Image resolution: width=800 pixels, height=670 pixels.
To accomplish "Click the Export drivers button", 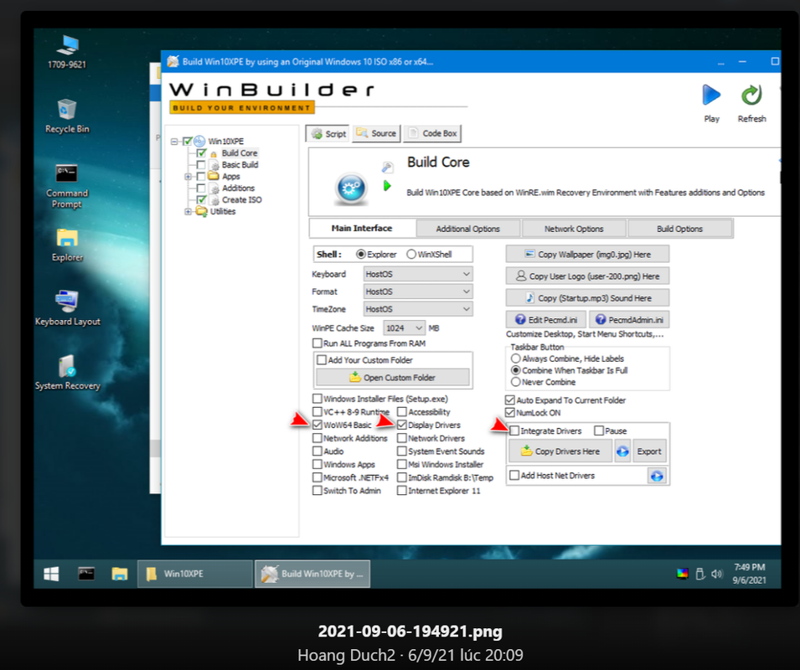I will click(x=649, y=451).
